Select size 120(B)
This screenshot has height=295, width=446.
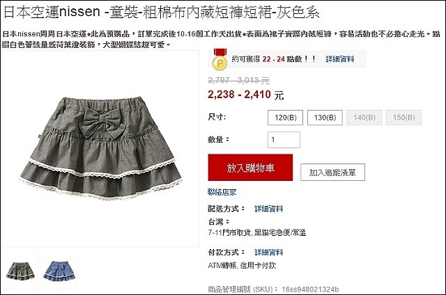(x=285, y=118)
